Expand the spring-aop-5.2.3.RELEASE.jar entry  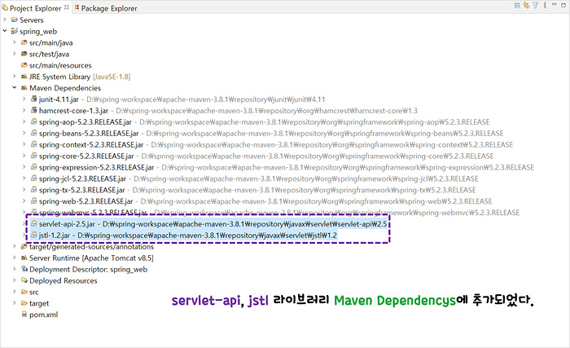click(24, 121)
